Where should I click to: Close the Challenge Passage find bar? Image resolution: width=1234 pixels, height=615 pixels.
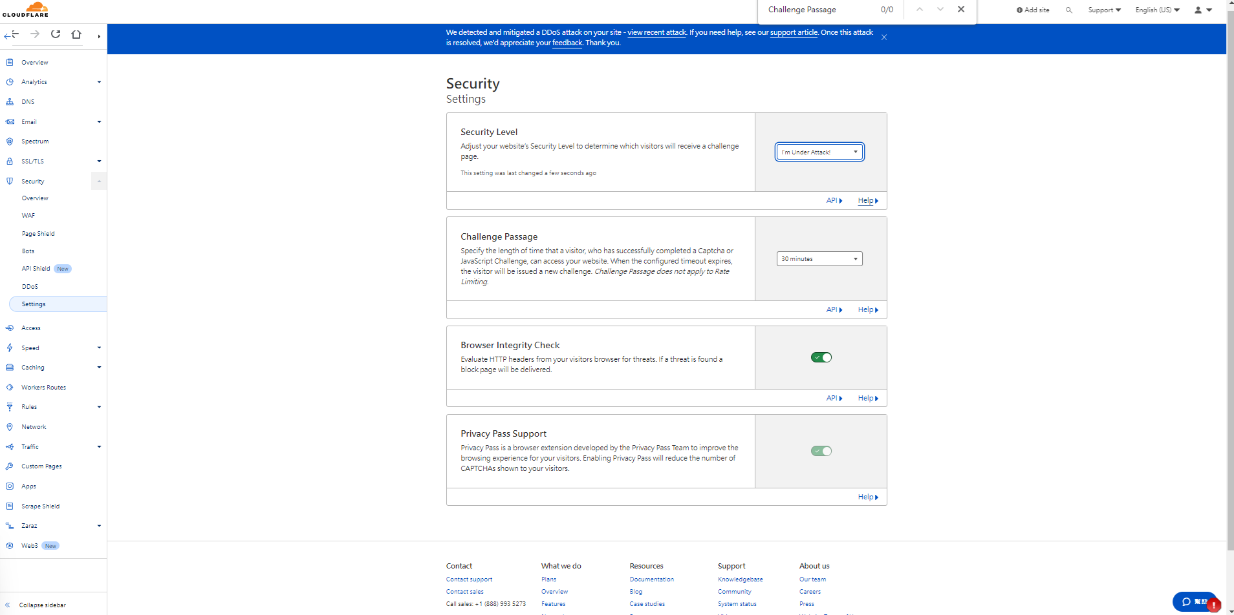[x=961, y=10]
